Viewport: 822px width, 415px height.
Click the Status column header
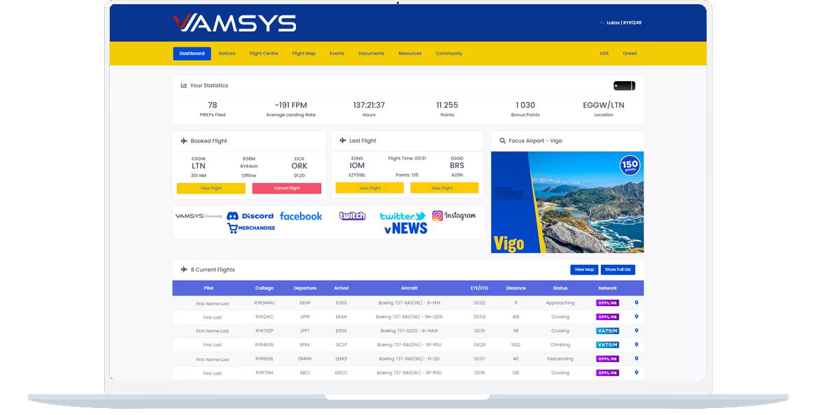tap(560, 289)
